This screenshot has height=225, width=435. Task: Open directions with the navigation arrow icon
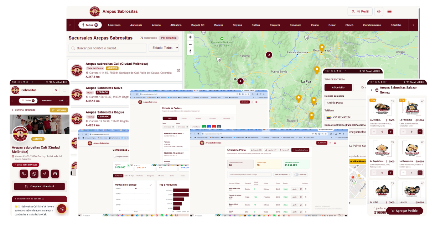tap(45, 174)
